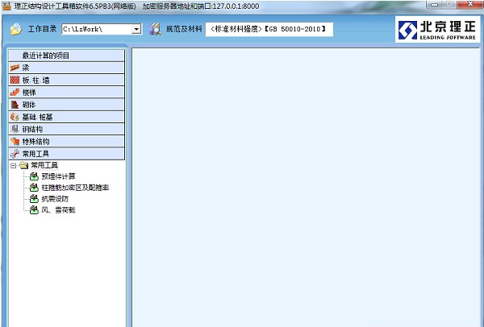Screen dimensions: 484x327
Task: Close the application window
Action: click(x=469, y=4)
